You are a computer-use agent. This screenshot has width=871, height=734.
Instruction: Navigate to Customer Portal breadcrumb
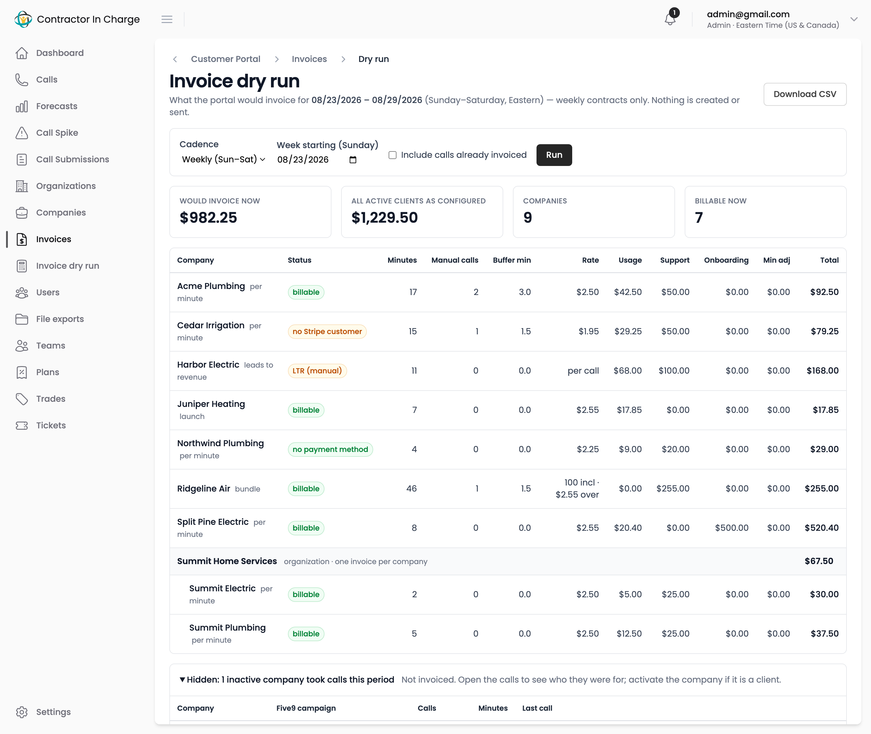225,59
